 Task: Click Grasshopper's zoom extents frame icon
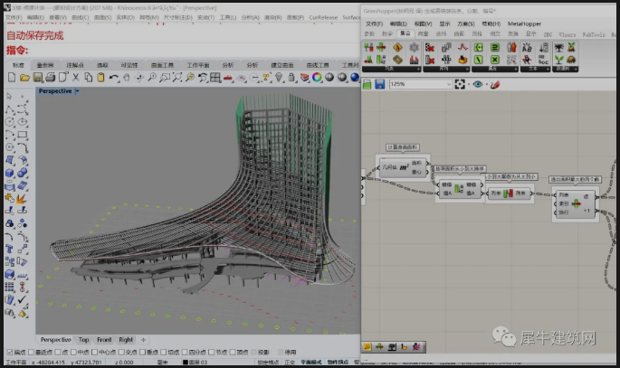click(460, 84)
